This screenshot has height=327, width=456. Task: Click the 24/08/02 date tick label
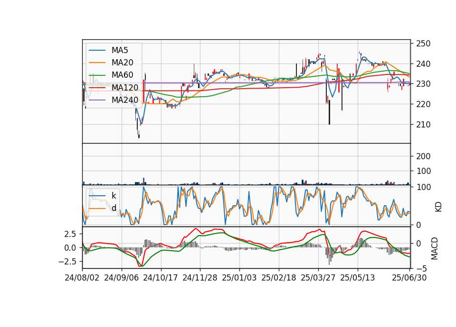(x=82, y=278)
